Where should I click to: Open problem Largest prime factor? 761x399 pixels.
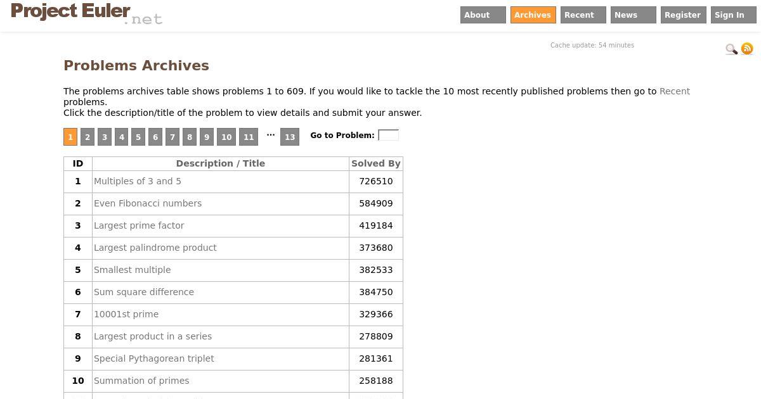[139, 225]
